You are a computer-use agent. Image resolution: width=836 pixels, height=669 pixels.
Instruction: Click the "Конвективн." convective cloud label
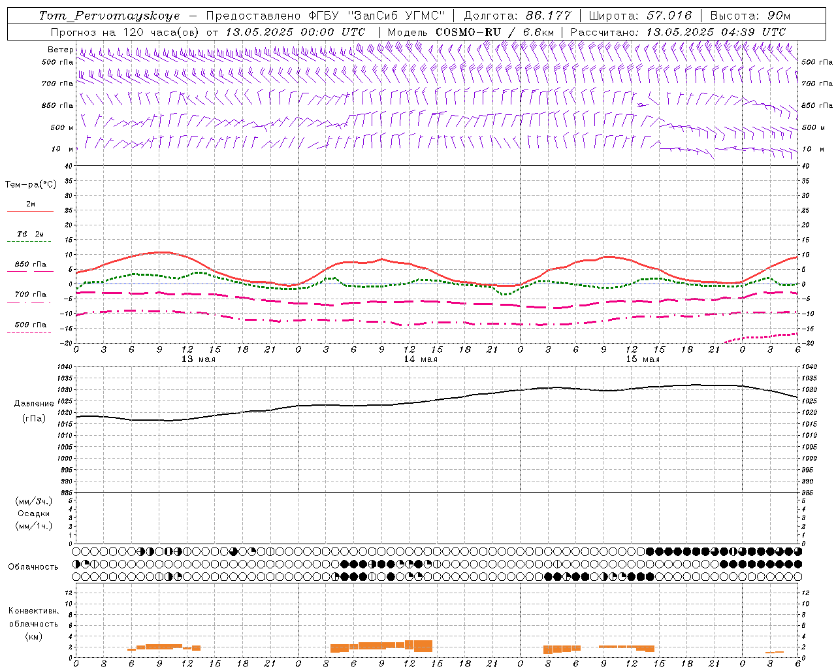pyautogui.click(x=33, y=611)
